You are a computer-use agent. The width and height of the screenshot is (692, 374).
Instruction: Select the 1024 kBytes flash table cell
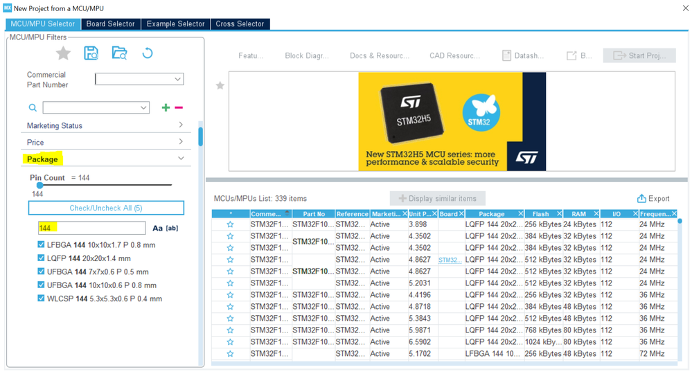tap(543, 342)
